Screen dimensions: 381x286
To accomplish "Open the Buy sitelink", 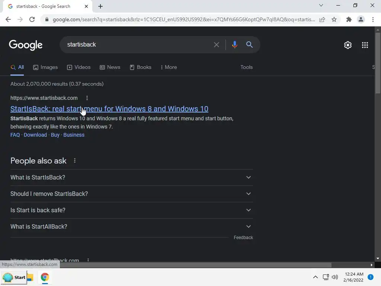I will point(55,135).
